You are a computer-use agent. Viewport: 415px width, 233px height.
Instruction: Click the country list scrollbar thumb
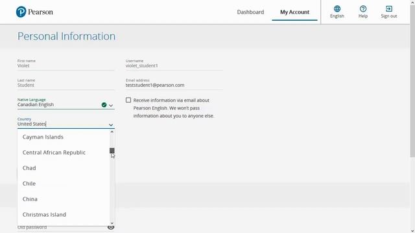pyautogui.click(x=112, y=151)
